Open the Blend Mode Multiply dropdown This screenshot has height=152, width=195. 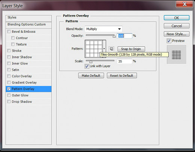(x=103, y=29)
